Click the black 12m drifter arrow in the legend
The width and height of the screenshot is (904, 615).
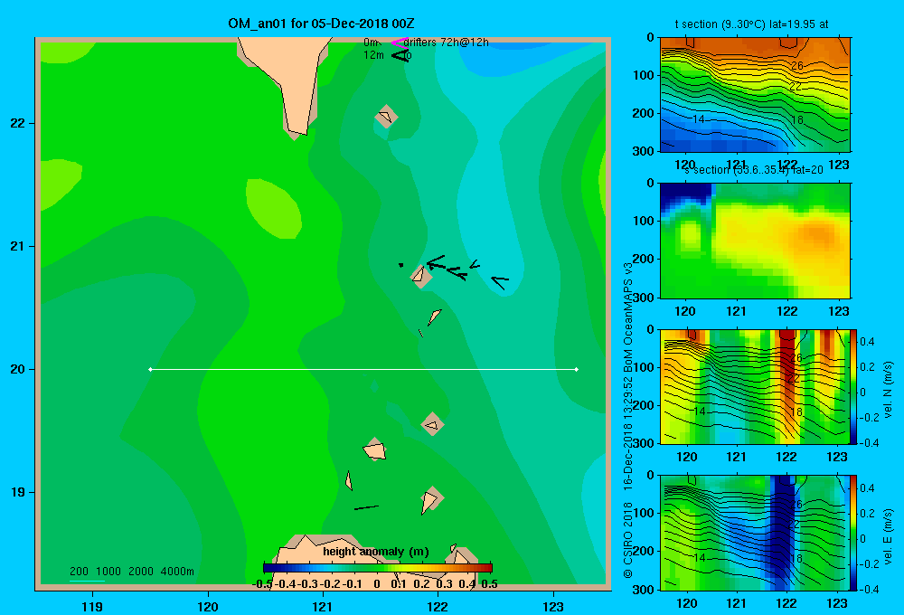pyautogui.click(x=400, y=55)
